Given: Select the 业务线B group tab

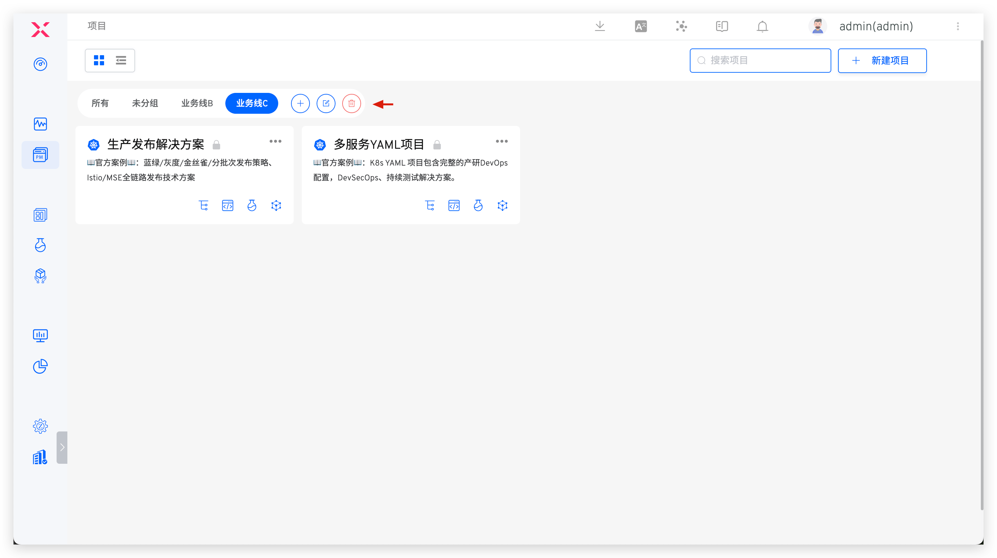Looking at the screenshot, I should tap(197, 103).
